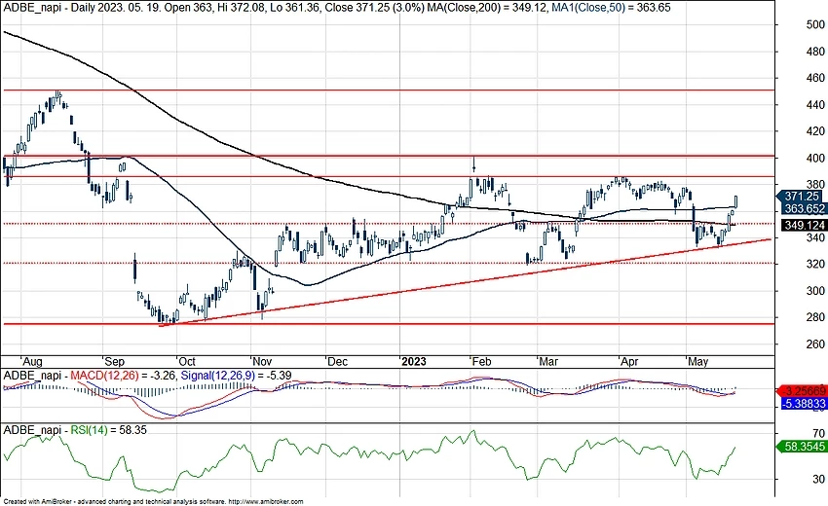Screen dimensions: 828x506
Task: Click the '2023' year label on time axis
Action: [413, 361]
